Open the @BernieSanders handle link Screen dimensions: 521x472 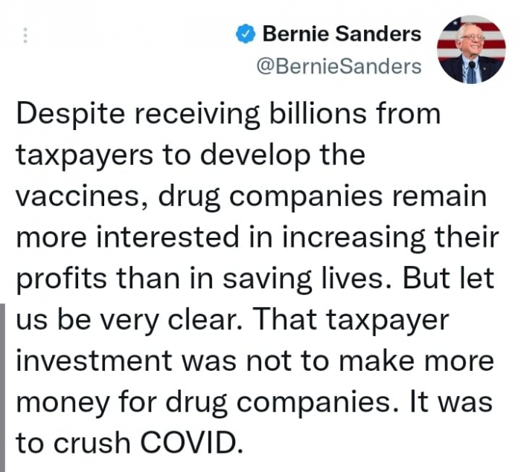(x=339, y=66)
